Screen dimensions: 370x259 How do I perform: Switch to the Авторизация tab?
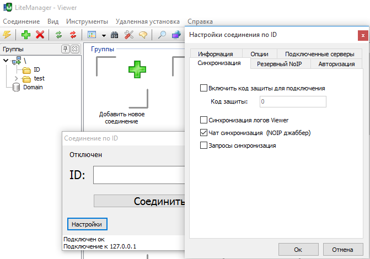pyautogui.click(x=336, y=64)
